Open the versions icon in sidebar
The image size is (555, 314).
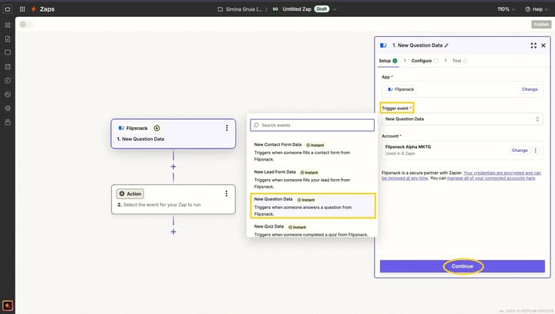[8, 122]
